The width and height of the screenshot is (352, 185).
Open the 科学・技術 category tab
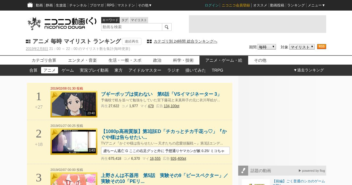coord(183,60)
